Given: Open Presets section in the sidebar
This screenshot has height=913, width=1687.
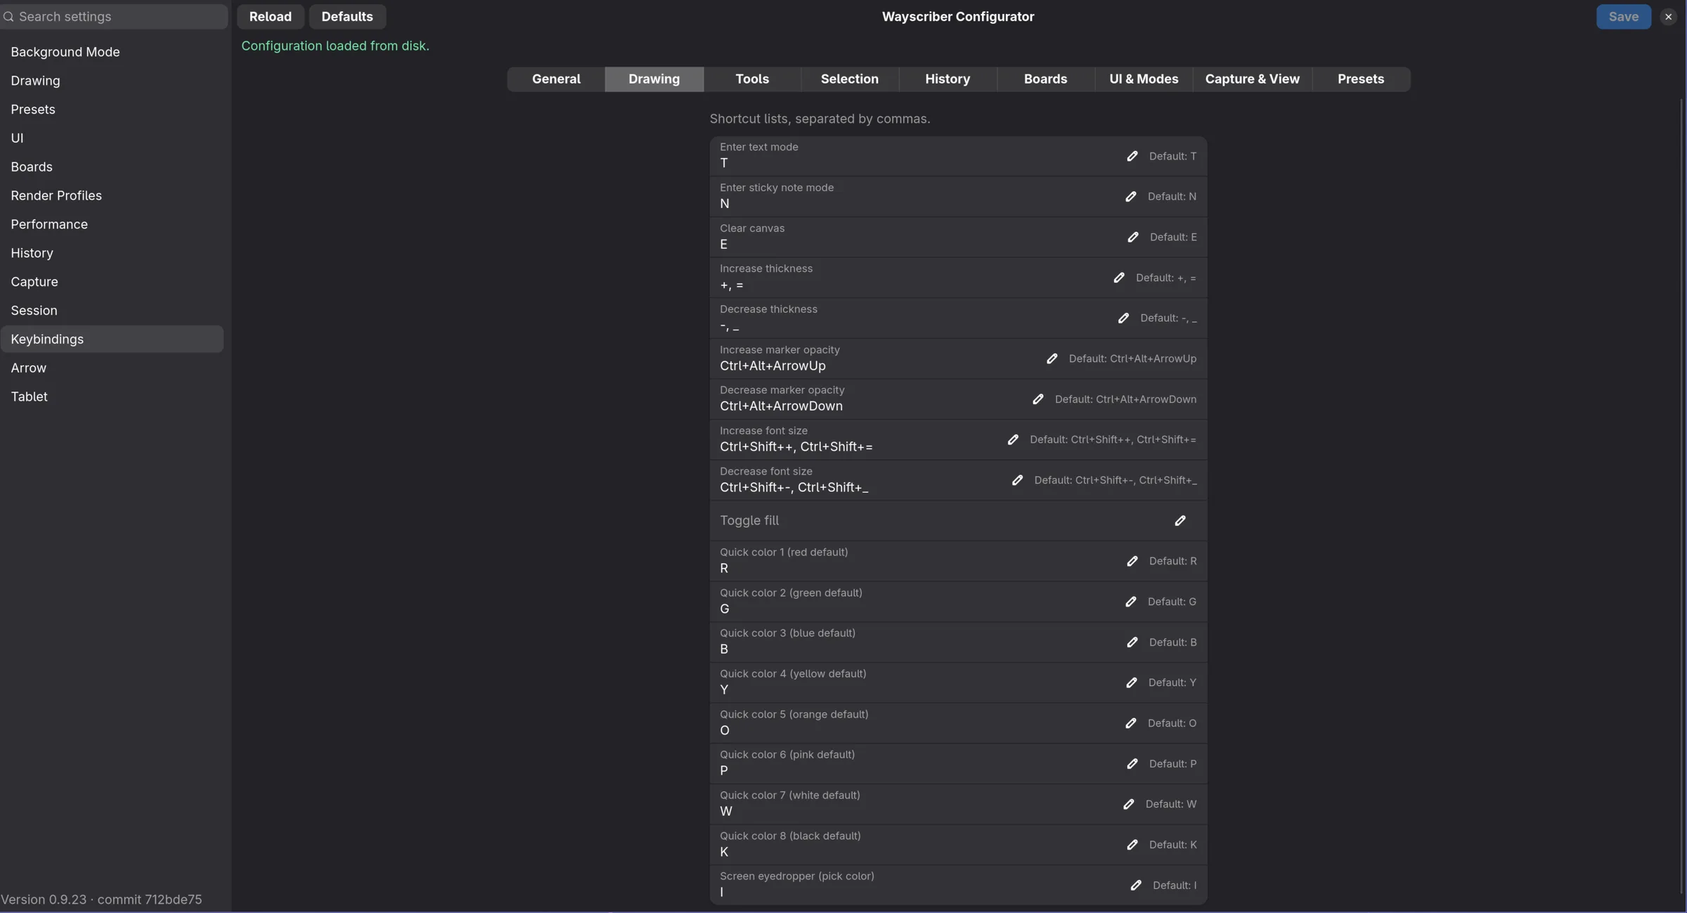Looking at the screenshot, I should click(112, 110).
